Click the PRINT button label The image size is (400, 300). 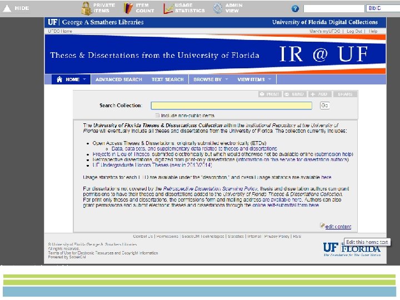pyautogui.click(x=273, y=94)
